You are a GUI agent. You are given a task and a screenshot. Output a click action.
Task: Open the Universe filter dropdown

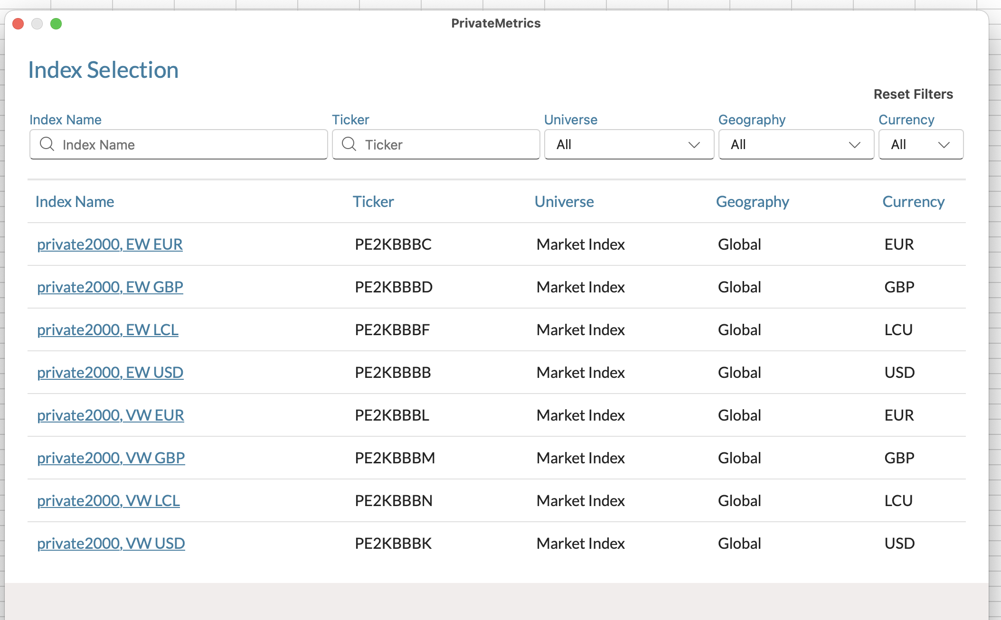pyautogui.click(x=629, y=144)
